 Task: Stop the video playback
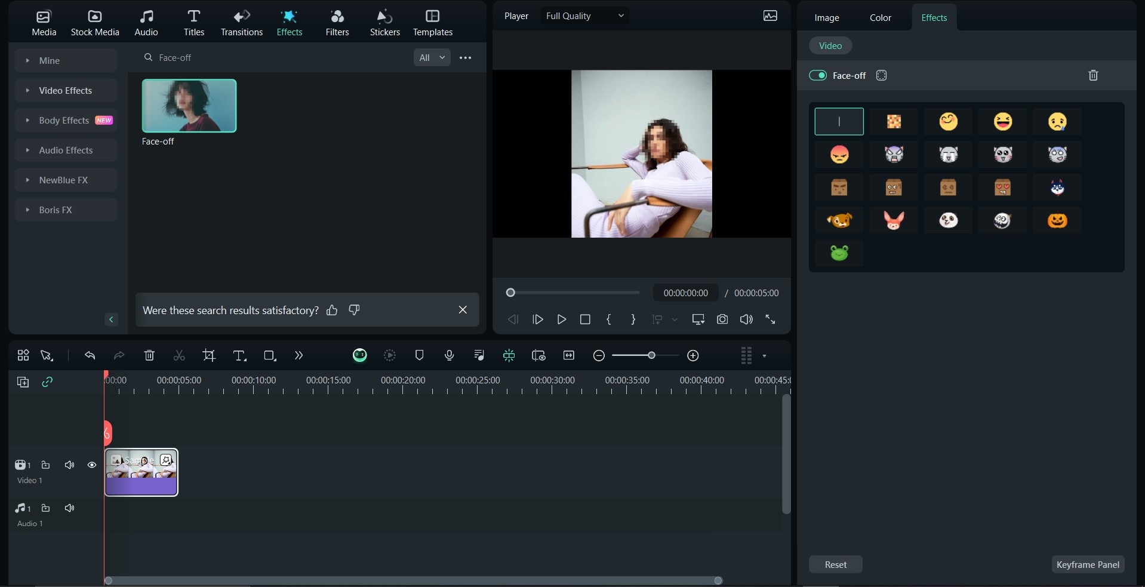[585, 319]
